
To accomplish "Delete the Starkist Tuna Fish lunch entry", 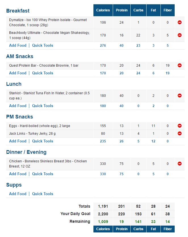I will pos(179,96).
